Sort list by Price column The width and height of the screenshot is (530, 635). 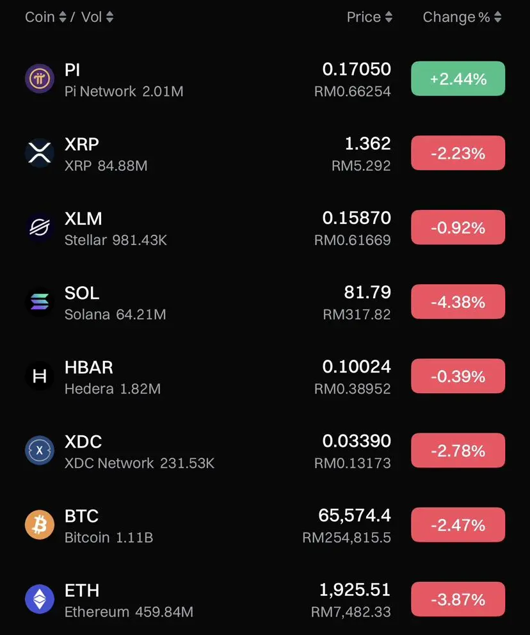(x=369, y=17)
